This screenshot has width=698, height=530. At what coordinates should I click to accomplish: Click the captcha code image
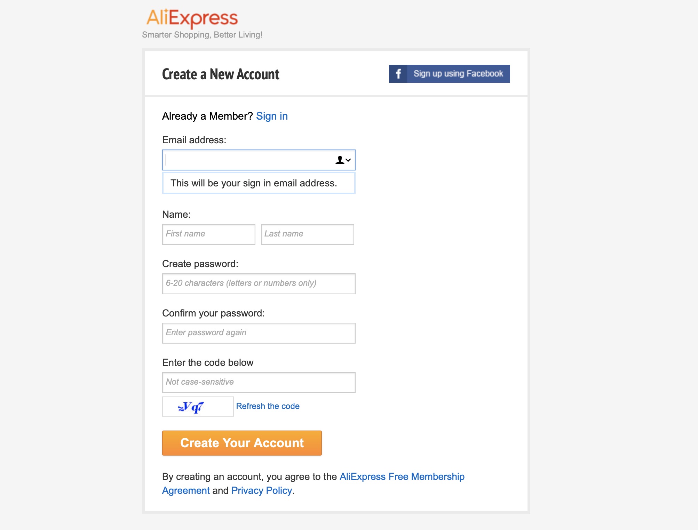(x=198, y=407)
